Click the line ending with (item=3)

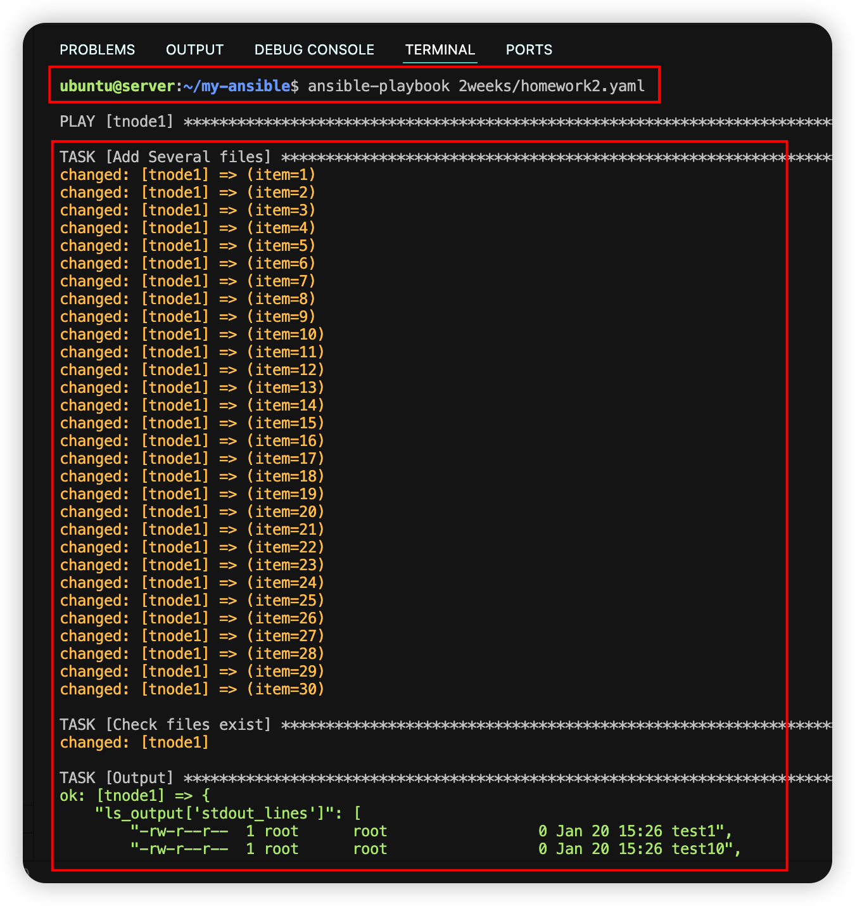click(187, 210)
